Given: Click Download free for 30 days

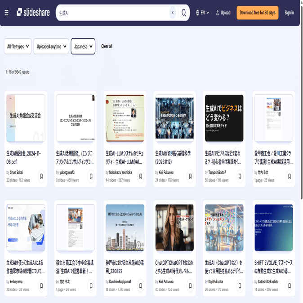Looking at the screenshot, I should coord(258,13).
